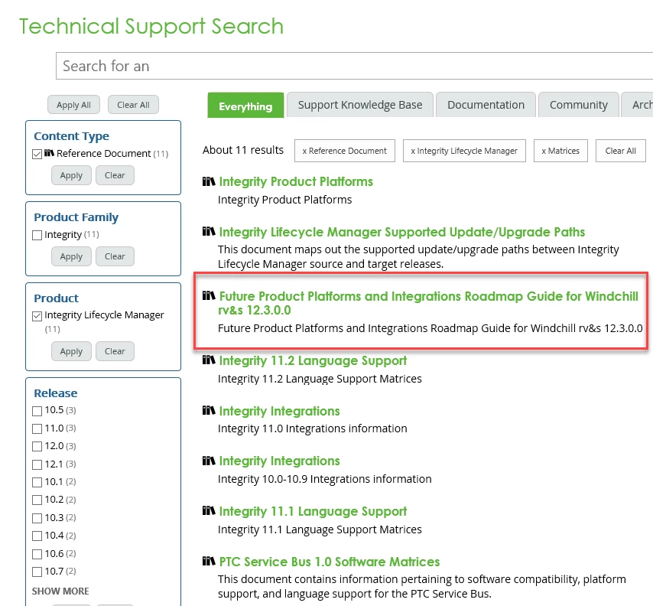The image size is (653, 606).
Task: Open Integrity Integrations 10.0-10.9 result link
Action: [279, 461]
